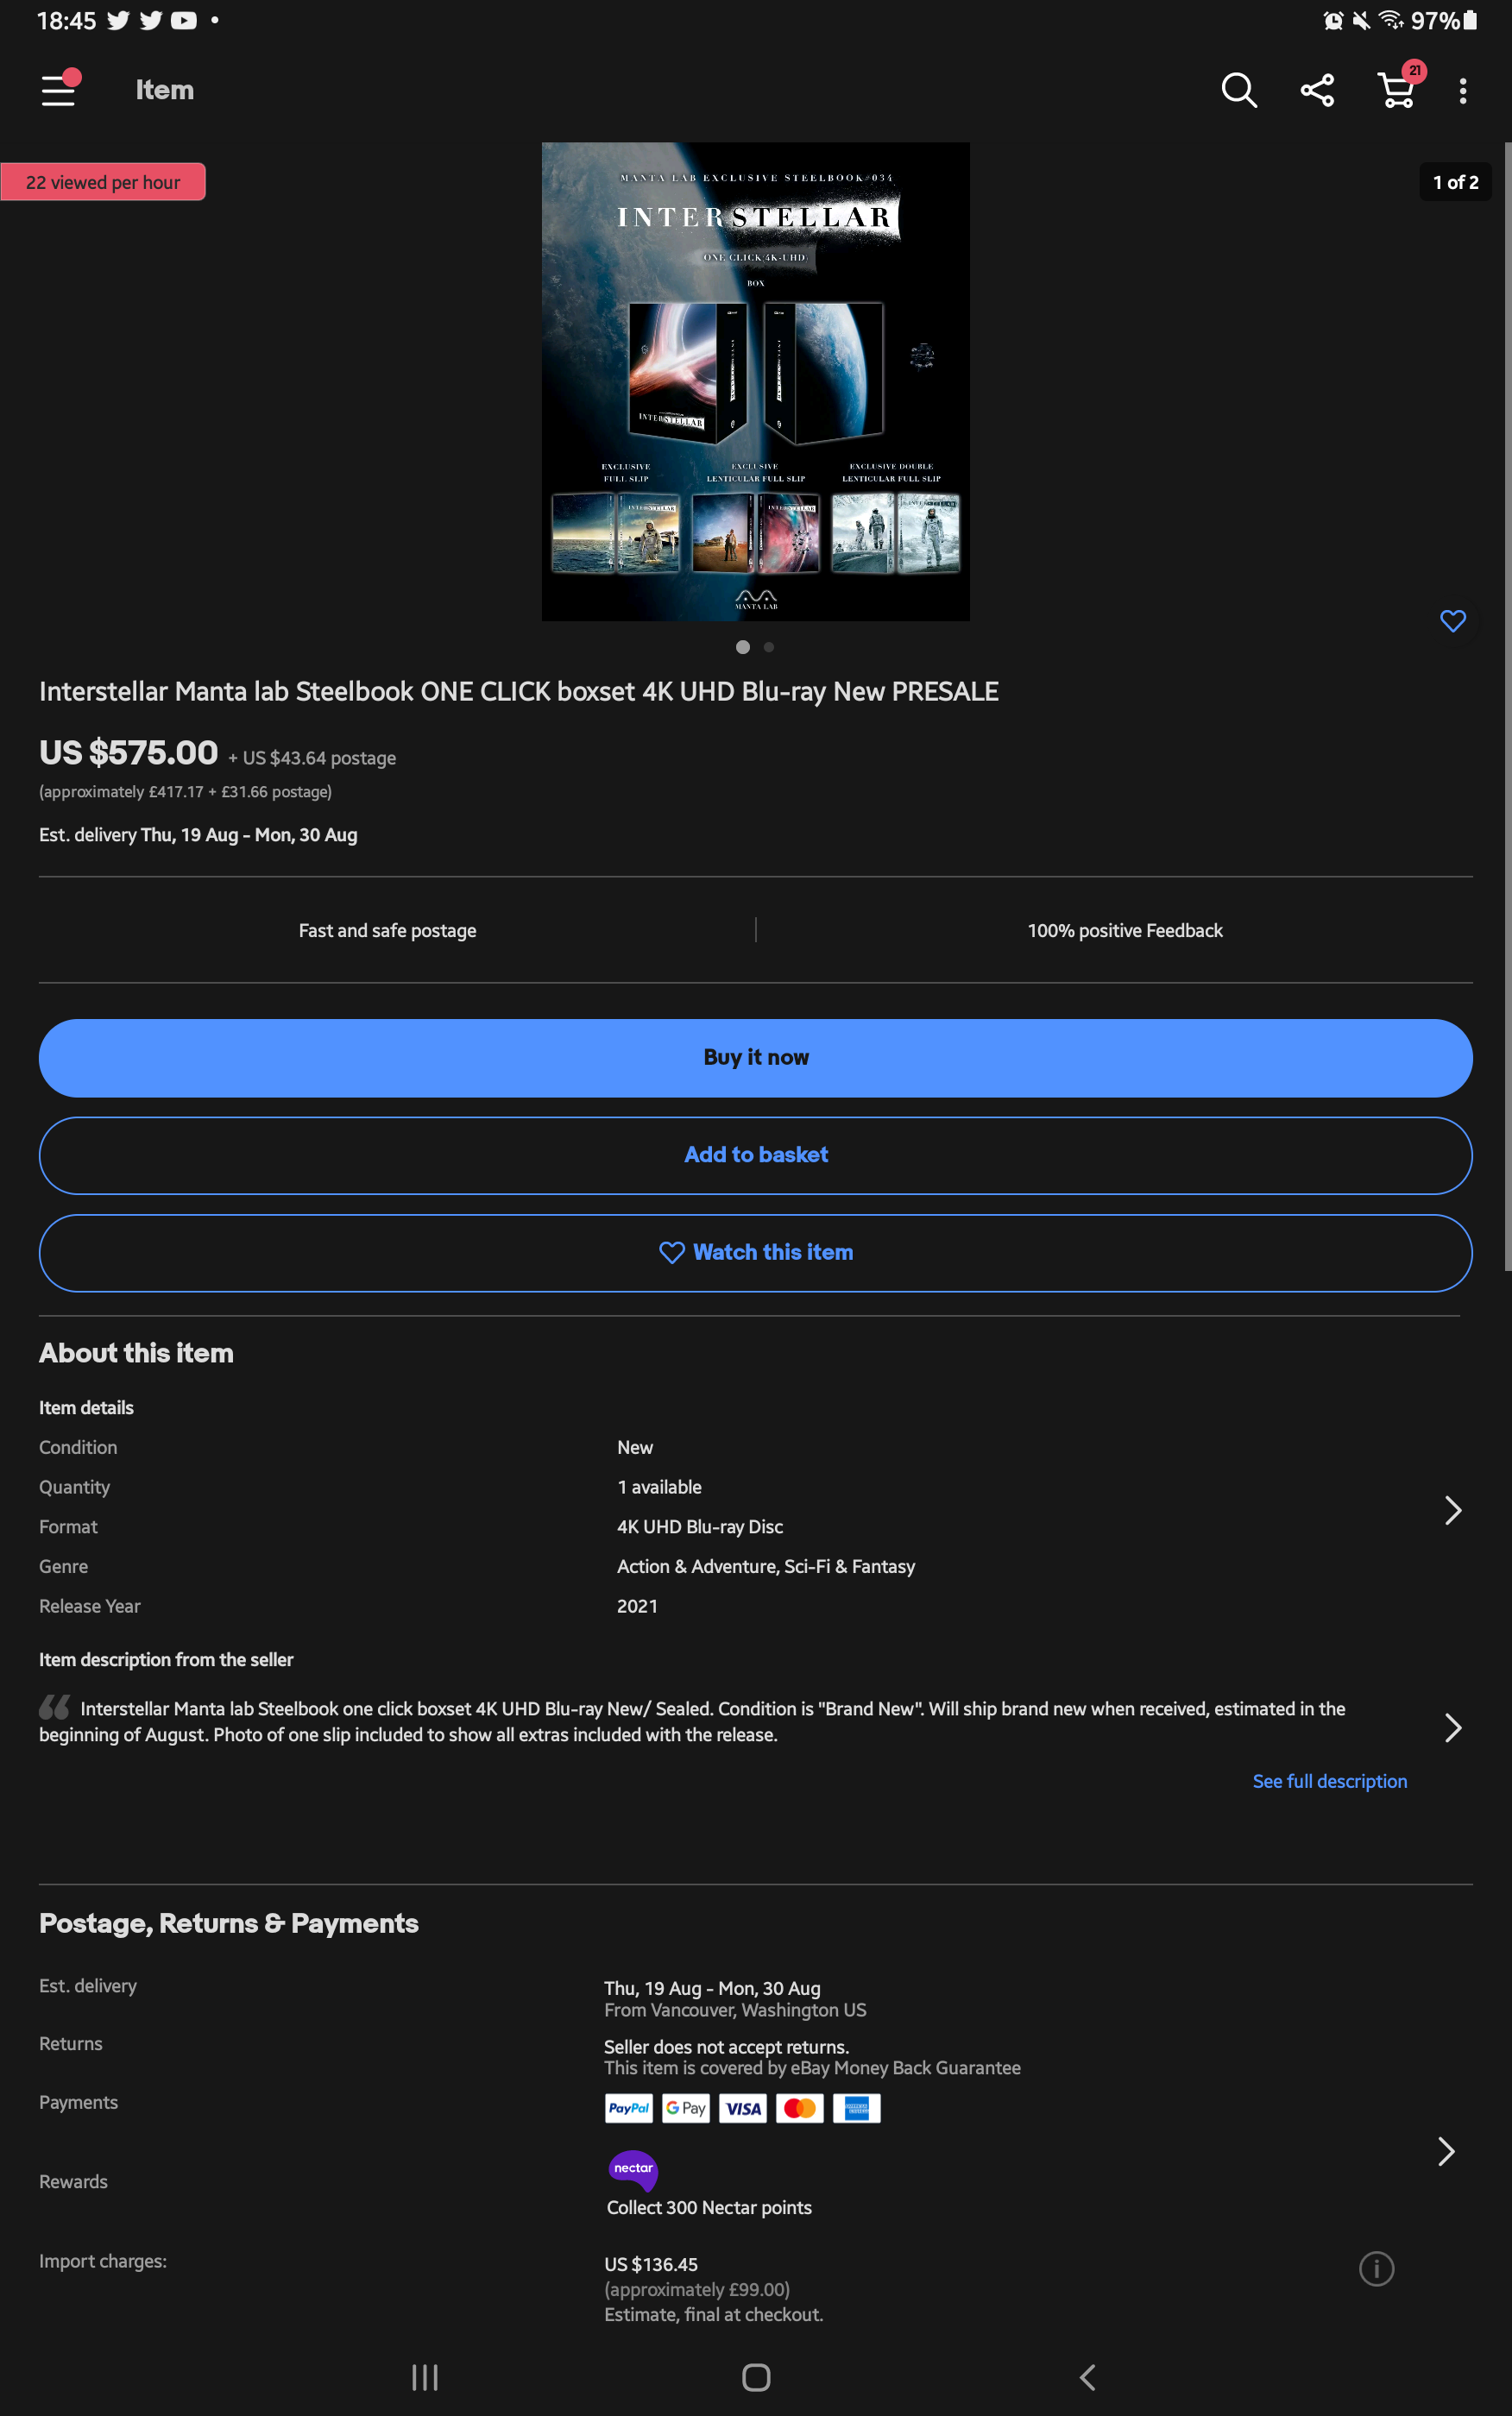Tap the Visa payment icon
Viewport: 1512px width, 2416px height.
743,2108
